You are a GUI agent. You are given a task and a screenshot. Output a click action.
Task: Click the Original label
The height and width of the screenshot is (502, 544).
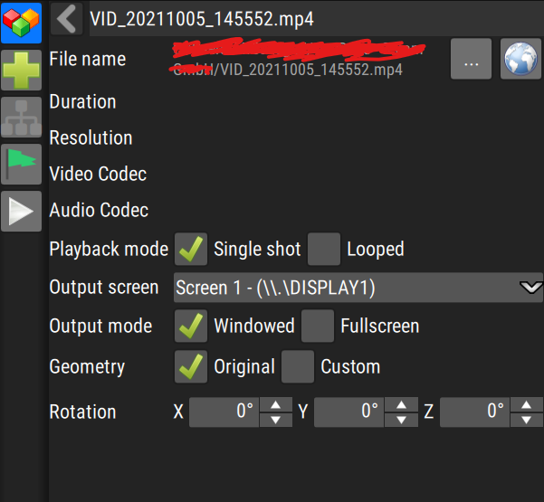point(244,367)
